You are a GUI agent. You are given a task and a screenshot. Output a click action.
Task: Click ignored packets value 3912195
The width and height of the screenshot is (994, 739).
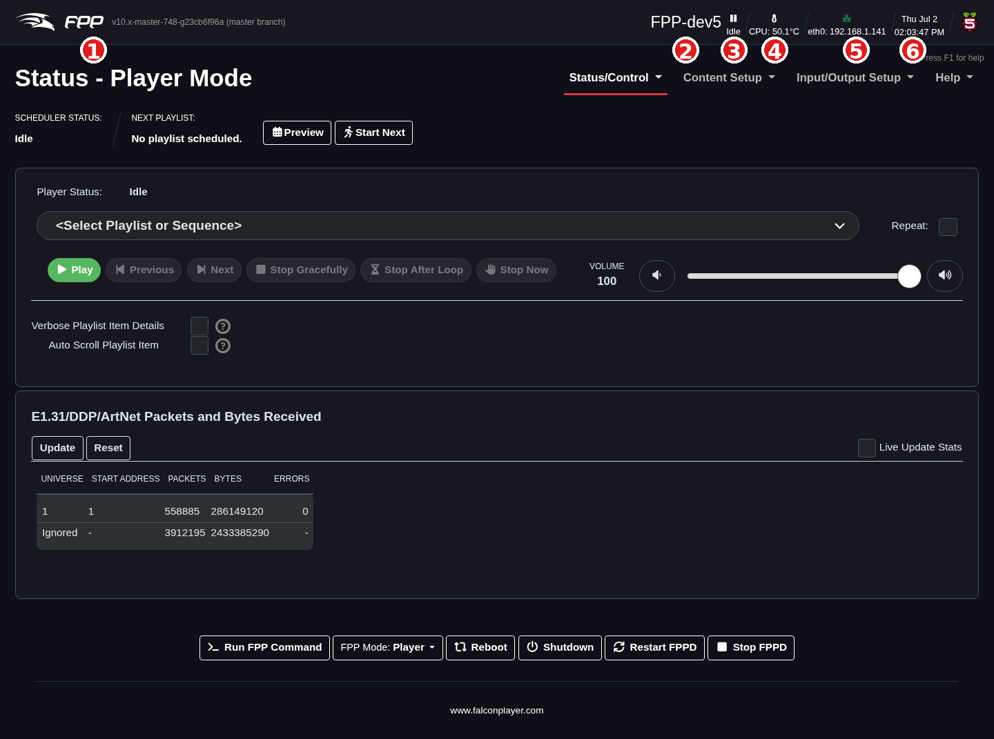[x=185, y=533]
